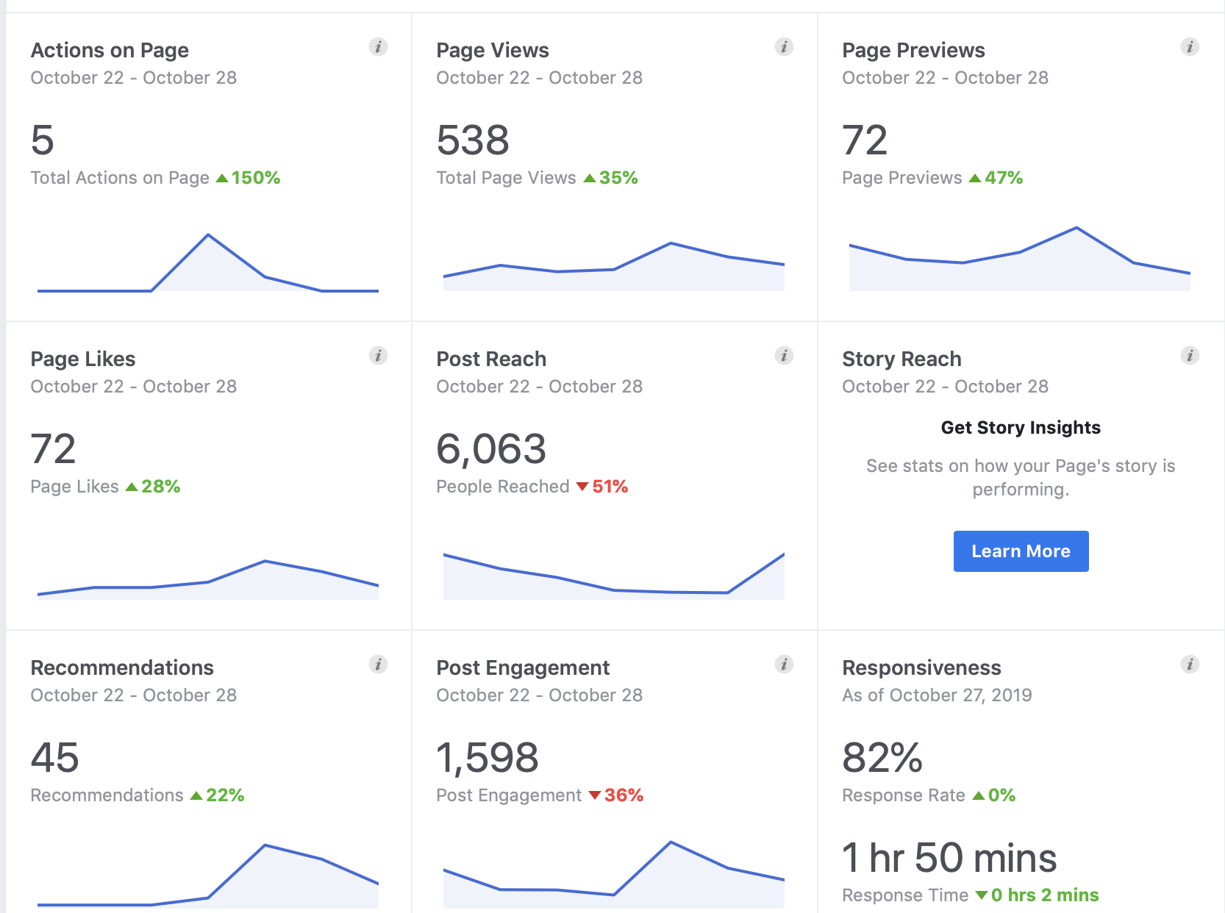Viewport: 1225px width, 913px height.
Task: Click the Page Views line chart
Action: (613, 266)
